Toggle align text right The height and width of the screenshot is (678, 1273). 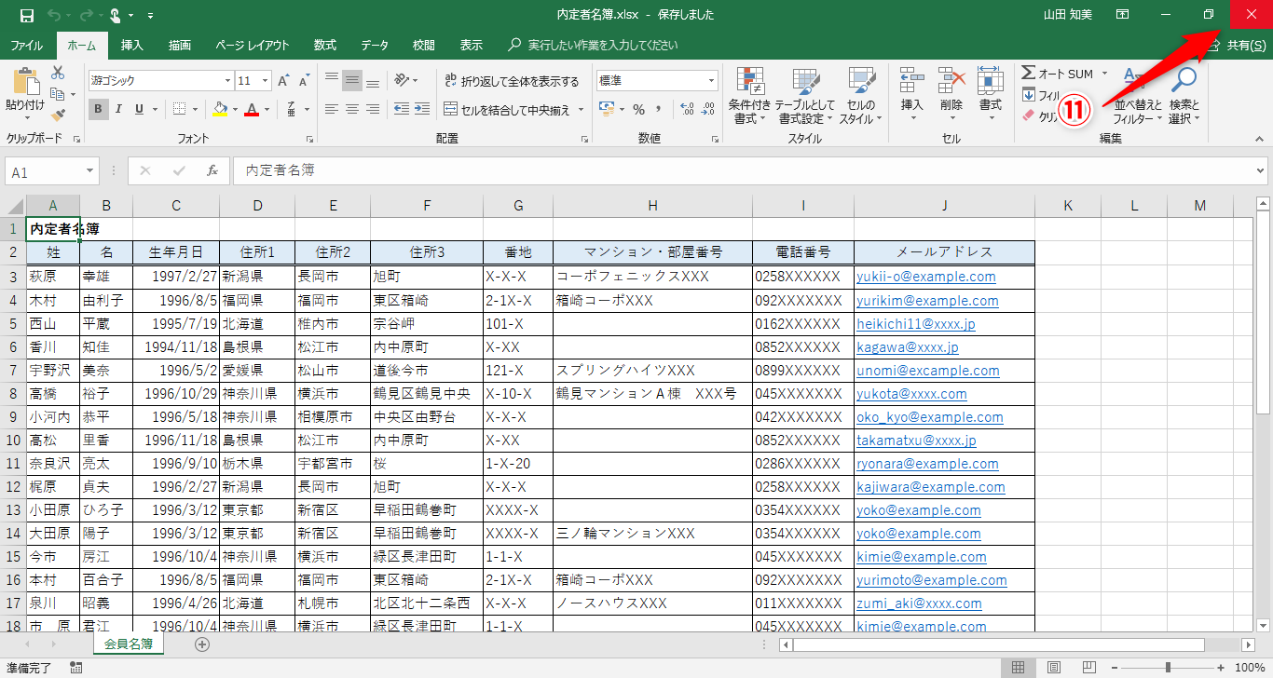click(373, 109)
